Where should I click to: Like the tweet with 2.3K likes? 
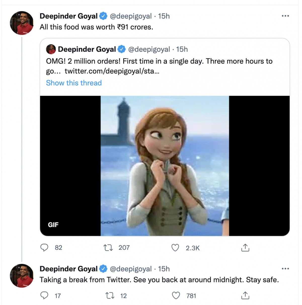(175, 248)
